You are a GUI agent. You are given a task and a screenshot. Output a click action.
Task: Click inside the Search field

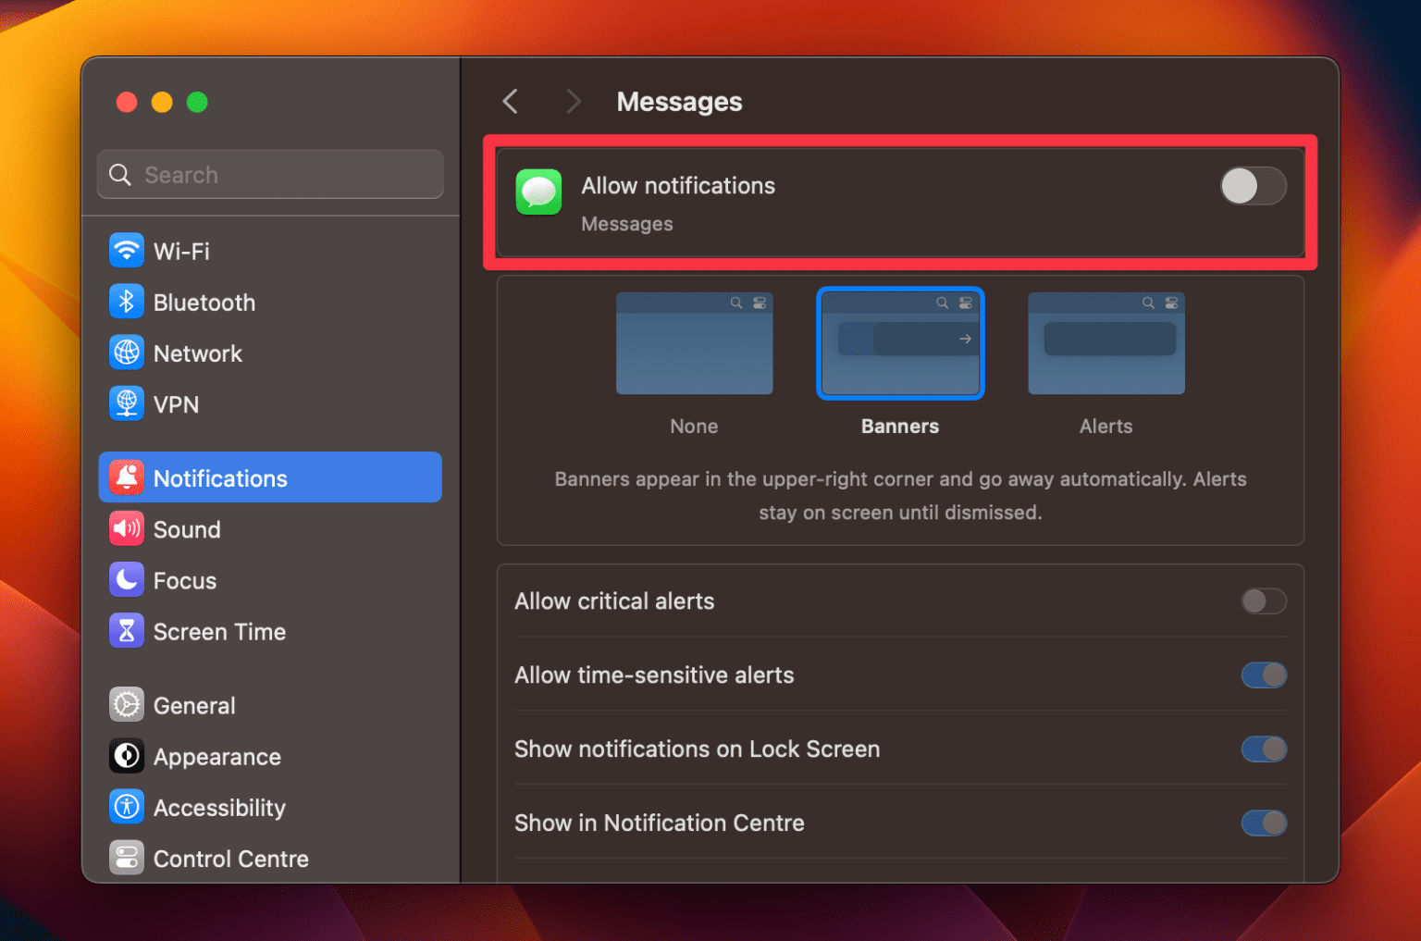click(x=269, y=174)
